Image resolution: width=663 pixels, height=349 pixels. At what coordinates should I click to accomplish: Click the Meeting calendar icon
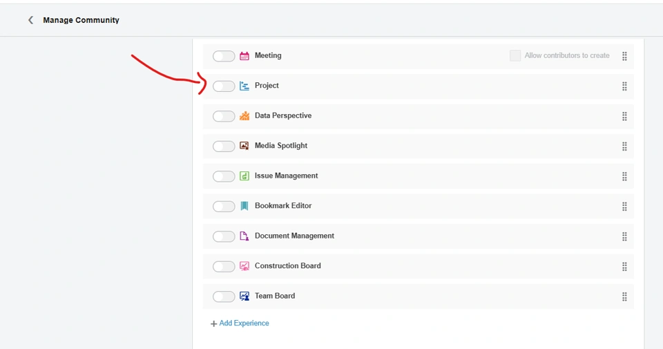click(244, 56)
